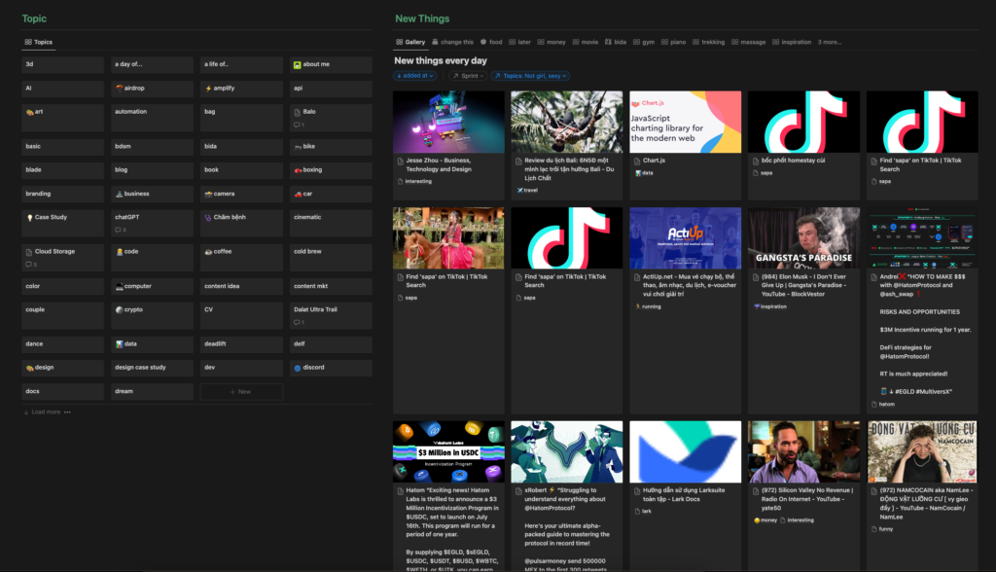The height and width of the screenshot is (572, 996).
Task: Click Load more under the Topics list
Action: coord(42,411)
